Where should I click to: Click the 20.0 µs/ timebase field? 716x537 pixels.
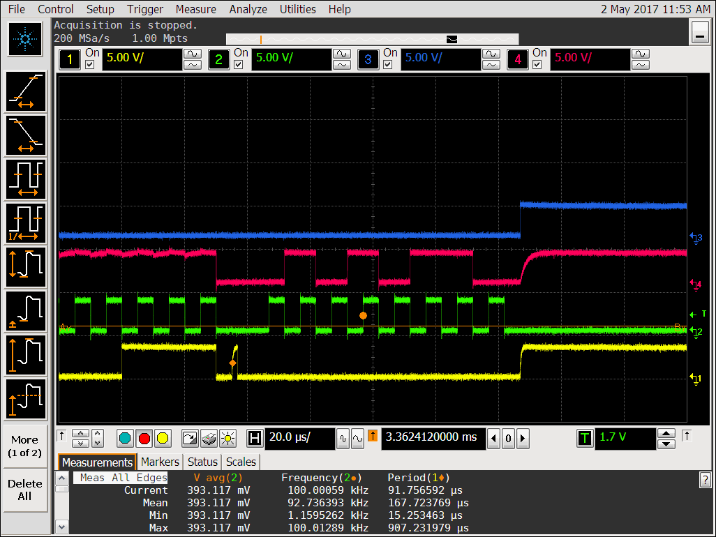click(300, 439)
